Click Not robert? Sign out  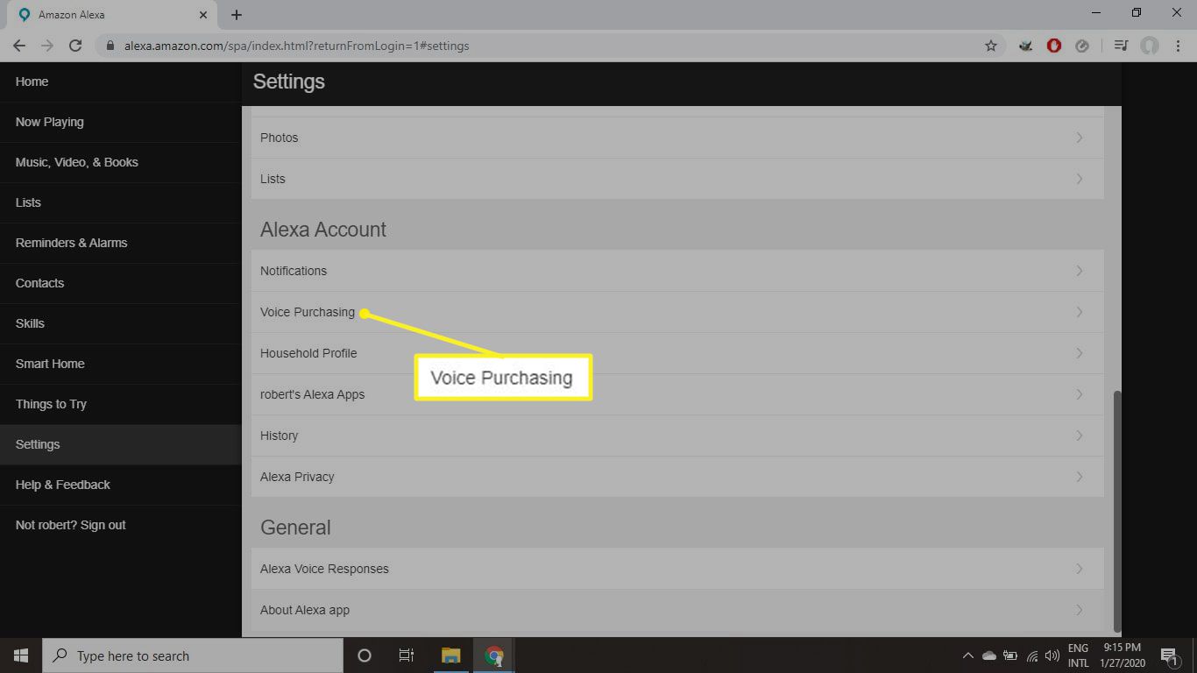[x=120, y=525]
